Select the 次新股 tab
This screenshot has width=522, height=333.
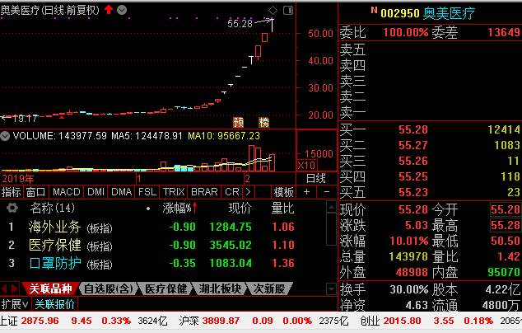tap(269, 288)
